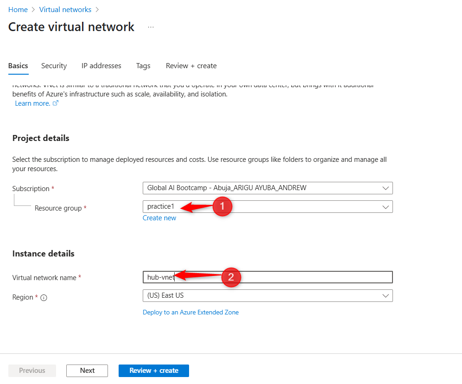Open the Subscription dropdown
Image resolution: width=462 pixels, height=384 pixels.
click(x=267, y=188)
